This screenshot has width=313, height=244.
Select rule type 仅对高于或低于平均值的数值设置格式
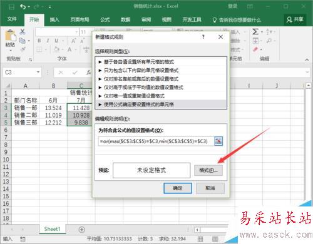pyautogui.click(x=161, y=88)
